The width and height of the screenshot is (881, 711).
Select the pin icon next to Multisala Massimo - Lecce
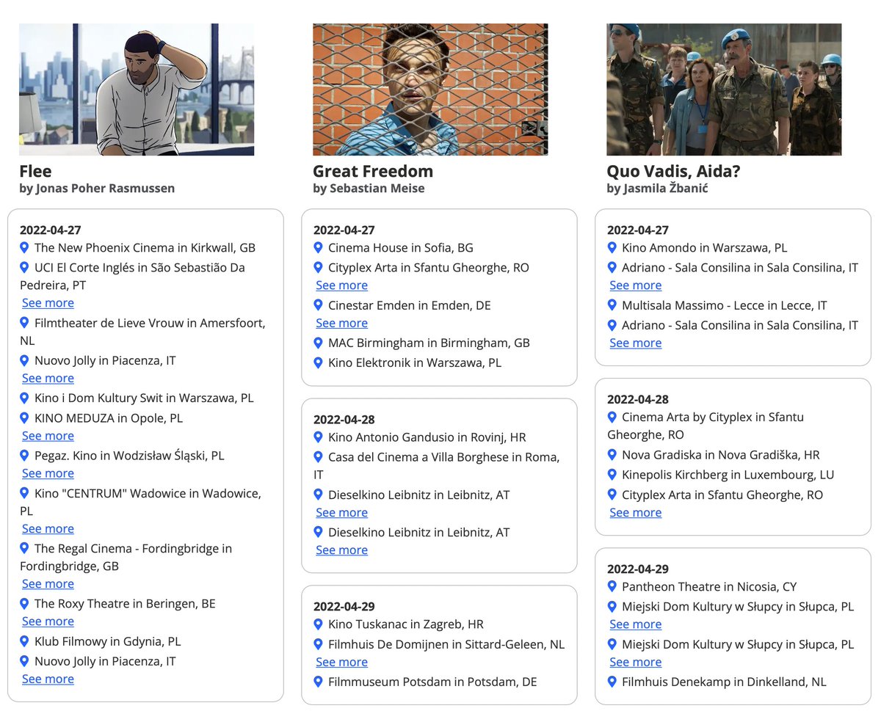[612, 305]
